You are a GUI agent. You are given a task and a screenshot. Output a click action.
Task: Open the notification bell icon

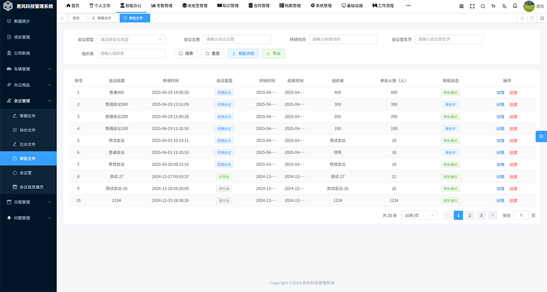point(515,6)
